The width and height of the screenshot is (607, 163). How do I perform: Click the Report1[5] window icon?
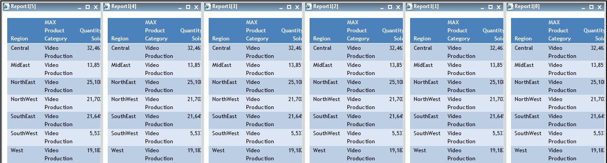point(6,7)
